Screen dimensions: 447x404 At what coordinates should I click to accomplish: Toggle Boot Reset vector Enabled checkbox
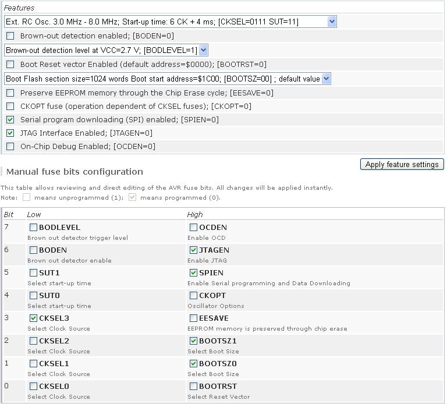[10, 65]
